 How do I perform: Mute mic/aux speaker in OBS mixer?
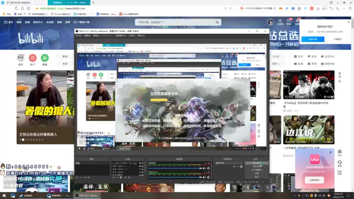pyautogui.click(x=204, y=177)
